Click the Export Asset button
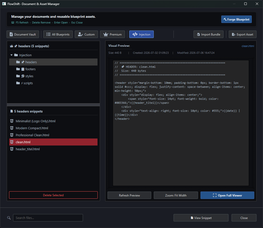The image size is (263, 228). tap(242, 34)
